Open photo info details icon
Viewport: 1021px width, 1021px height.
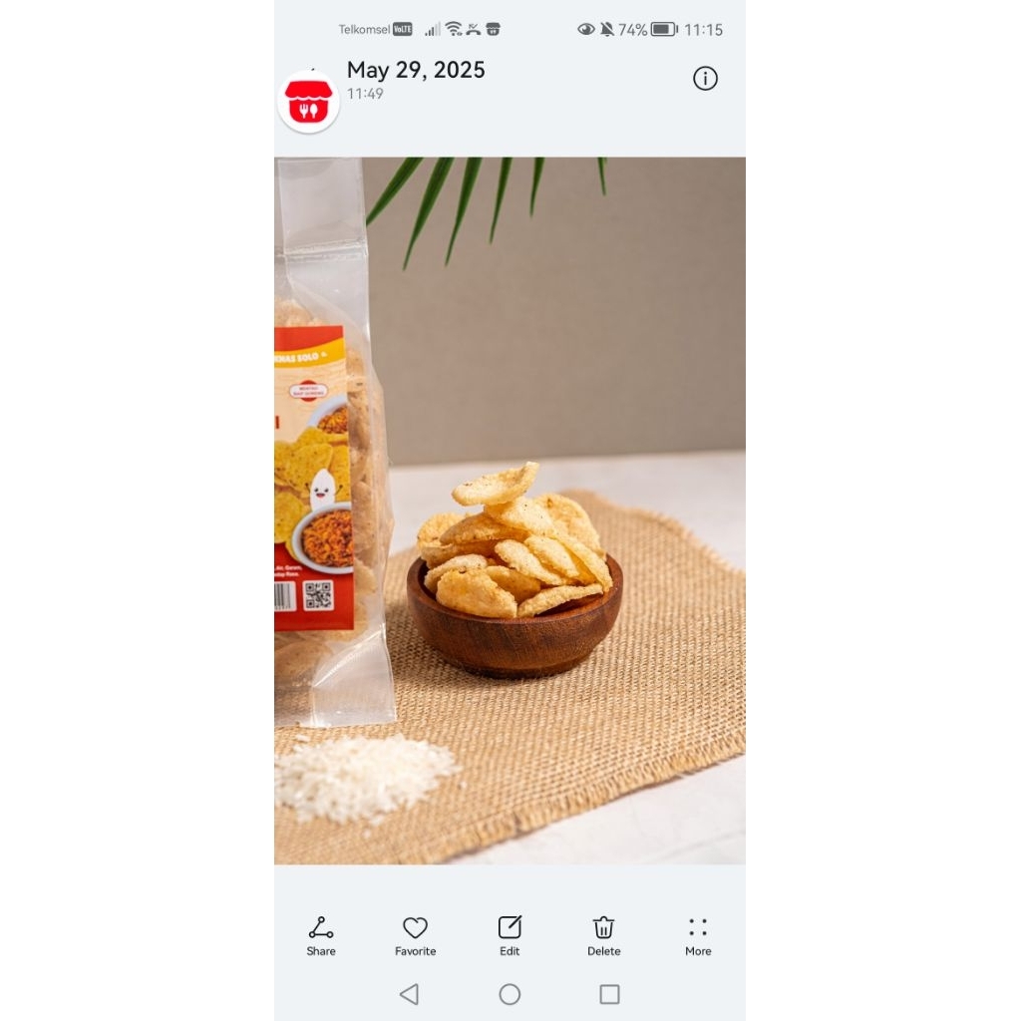[705, 79]
